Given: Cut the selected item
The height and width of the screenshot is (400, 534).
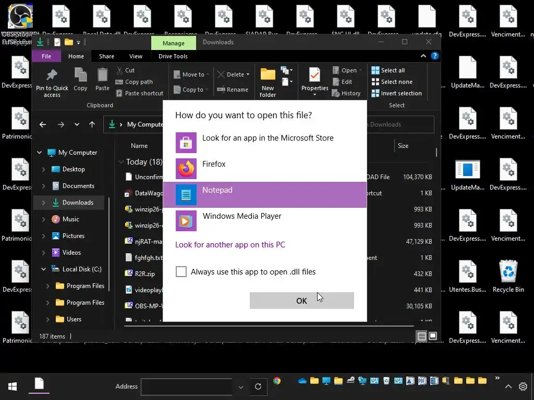Looking at the screenshot, I should [126, 70].
